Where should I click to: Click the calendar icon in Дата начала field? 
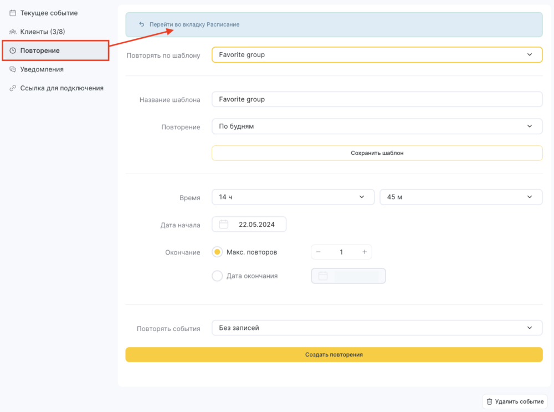224,224
